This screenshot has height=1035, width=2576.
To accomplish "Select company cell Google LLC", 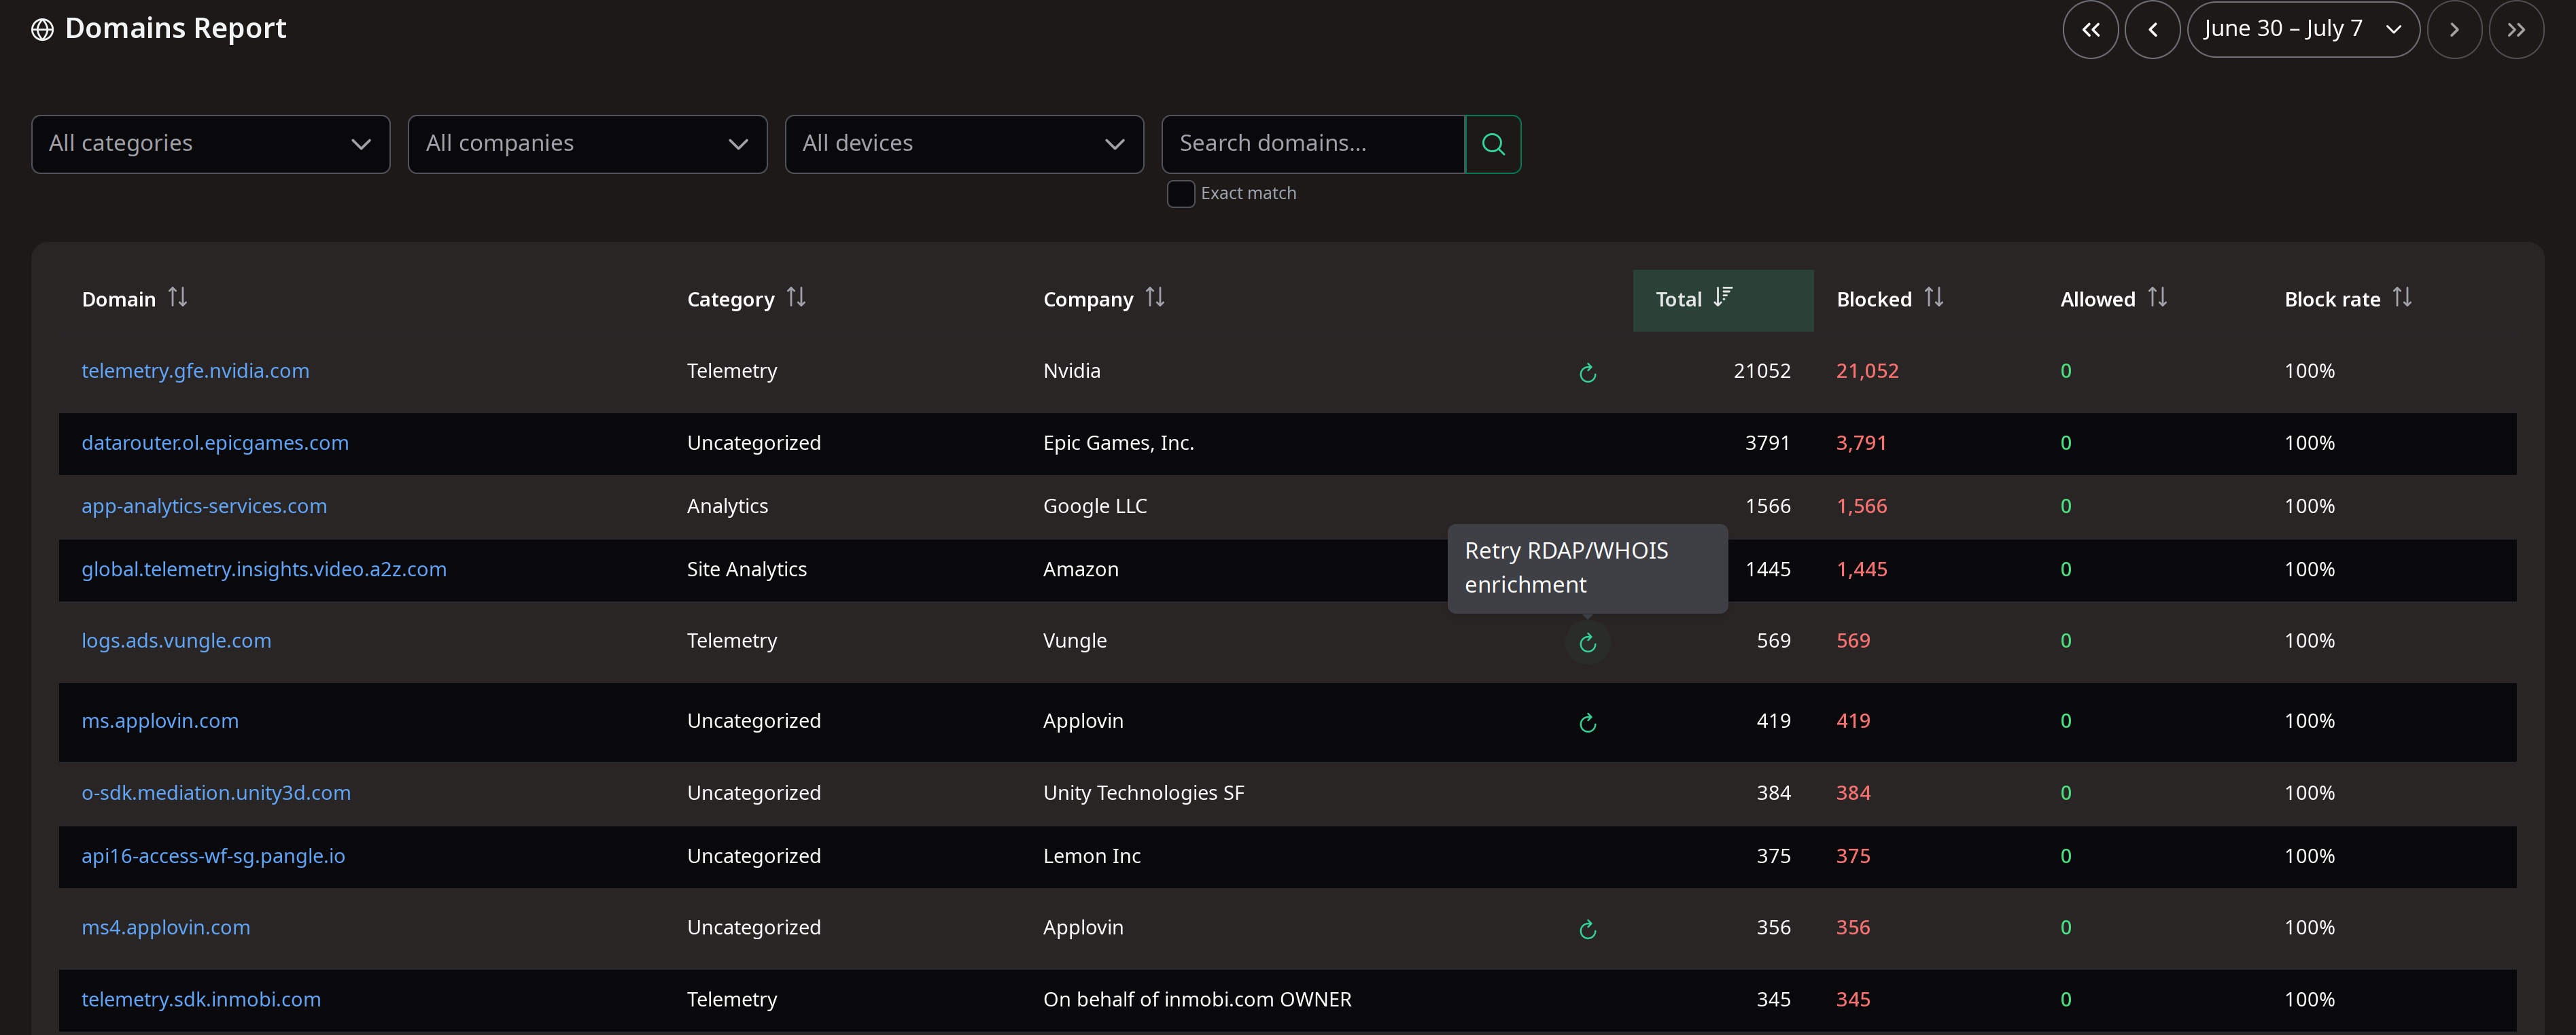I will pyautogui.click(x=1095, y=506).
